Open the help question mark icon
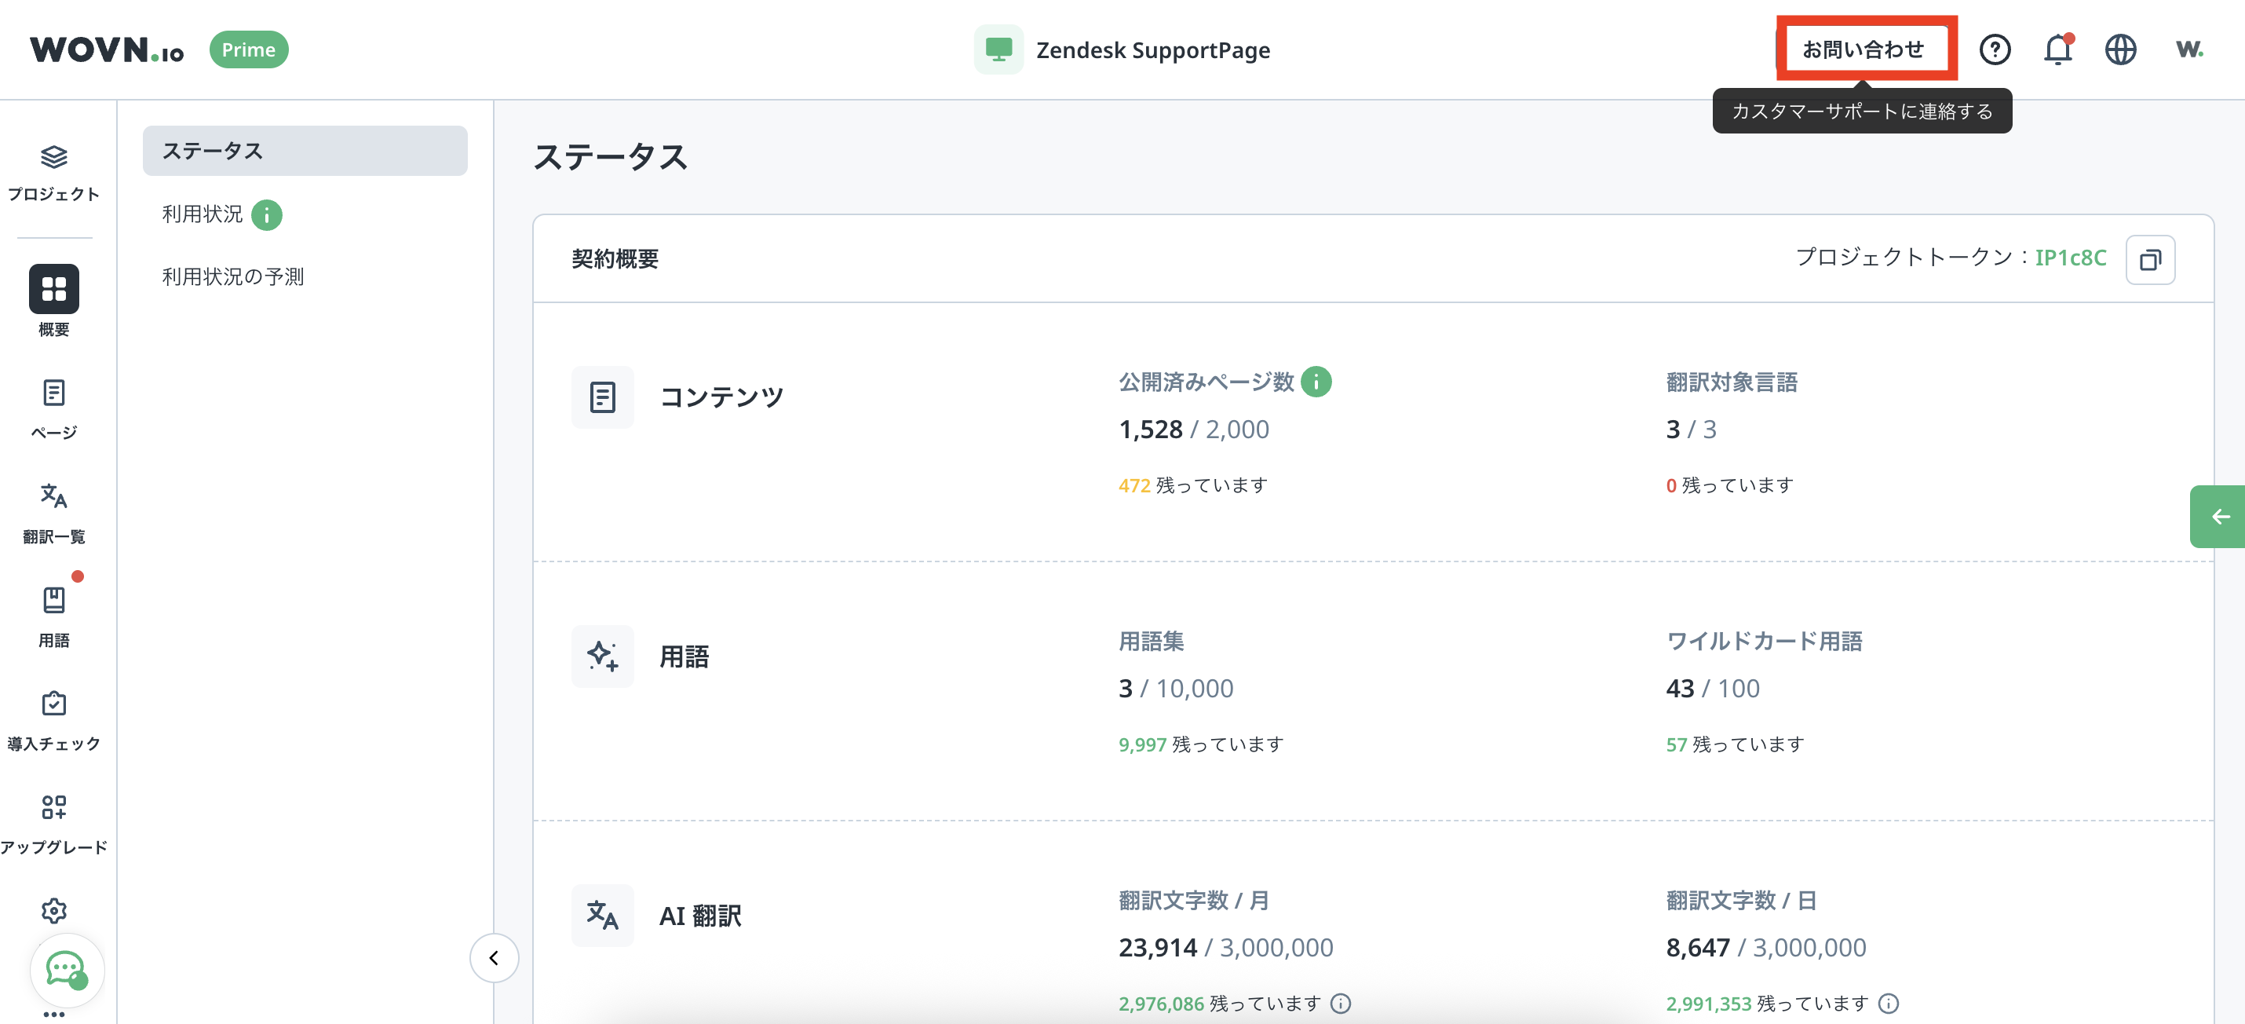The height and width of the screenshot is (1024, 2245). point(1994,49)
